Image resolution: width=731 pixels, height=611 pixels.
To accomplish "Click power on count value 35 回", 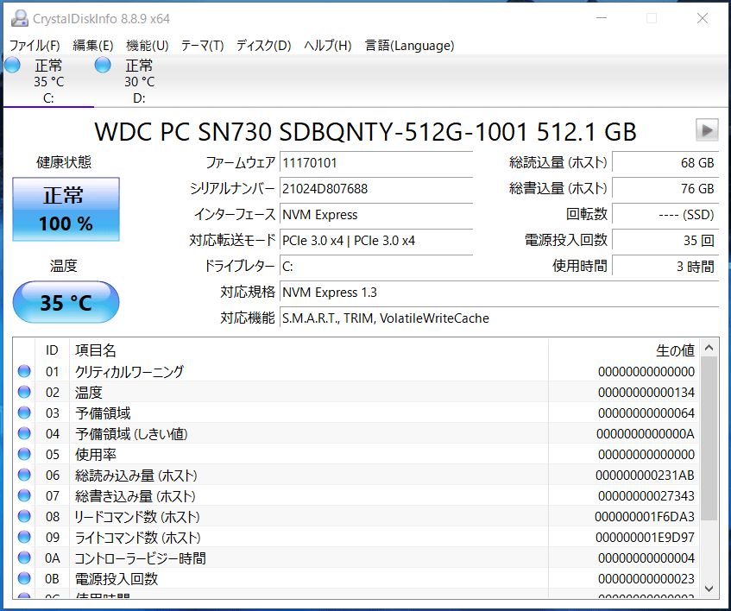I will tap(665, 241).
